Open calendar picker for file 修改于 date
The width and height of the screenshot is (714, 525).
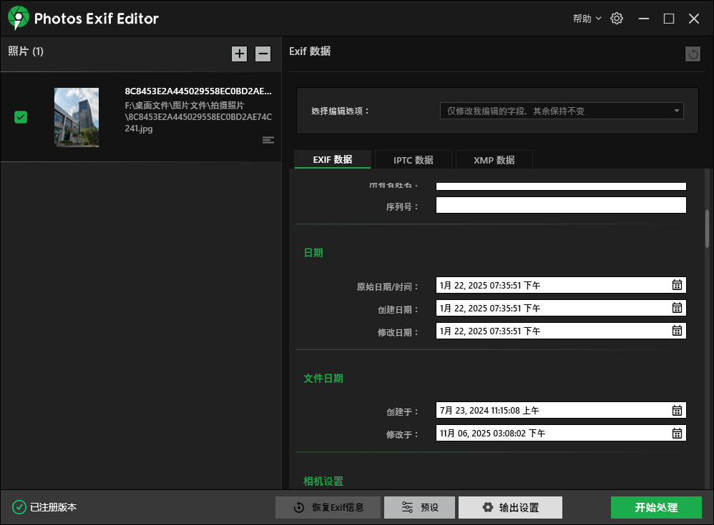click(x=677, y=433)
